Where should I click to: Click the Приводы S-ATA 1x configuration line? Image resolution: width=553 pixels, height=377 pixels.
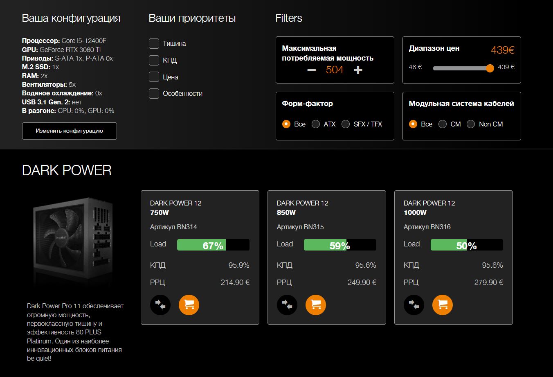[x=67, y=58]
